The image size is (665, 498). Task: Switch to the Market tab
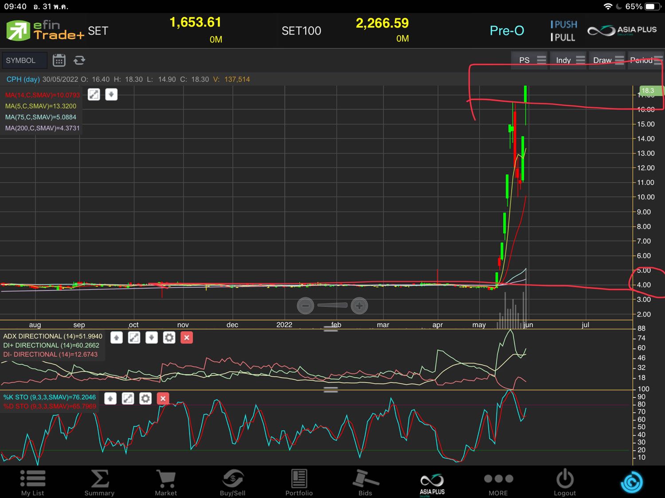(x=166, y=483)
